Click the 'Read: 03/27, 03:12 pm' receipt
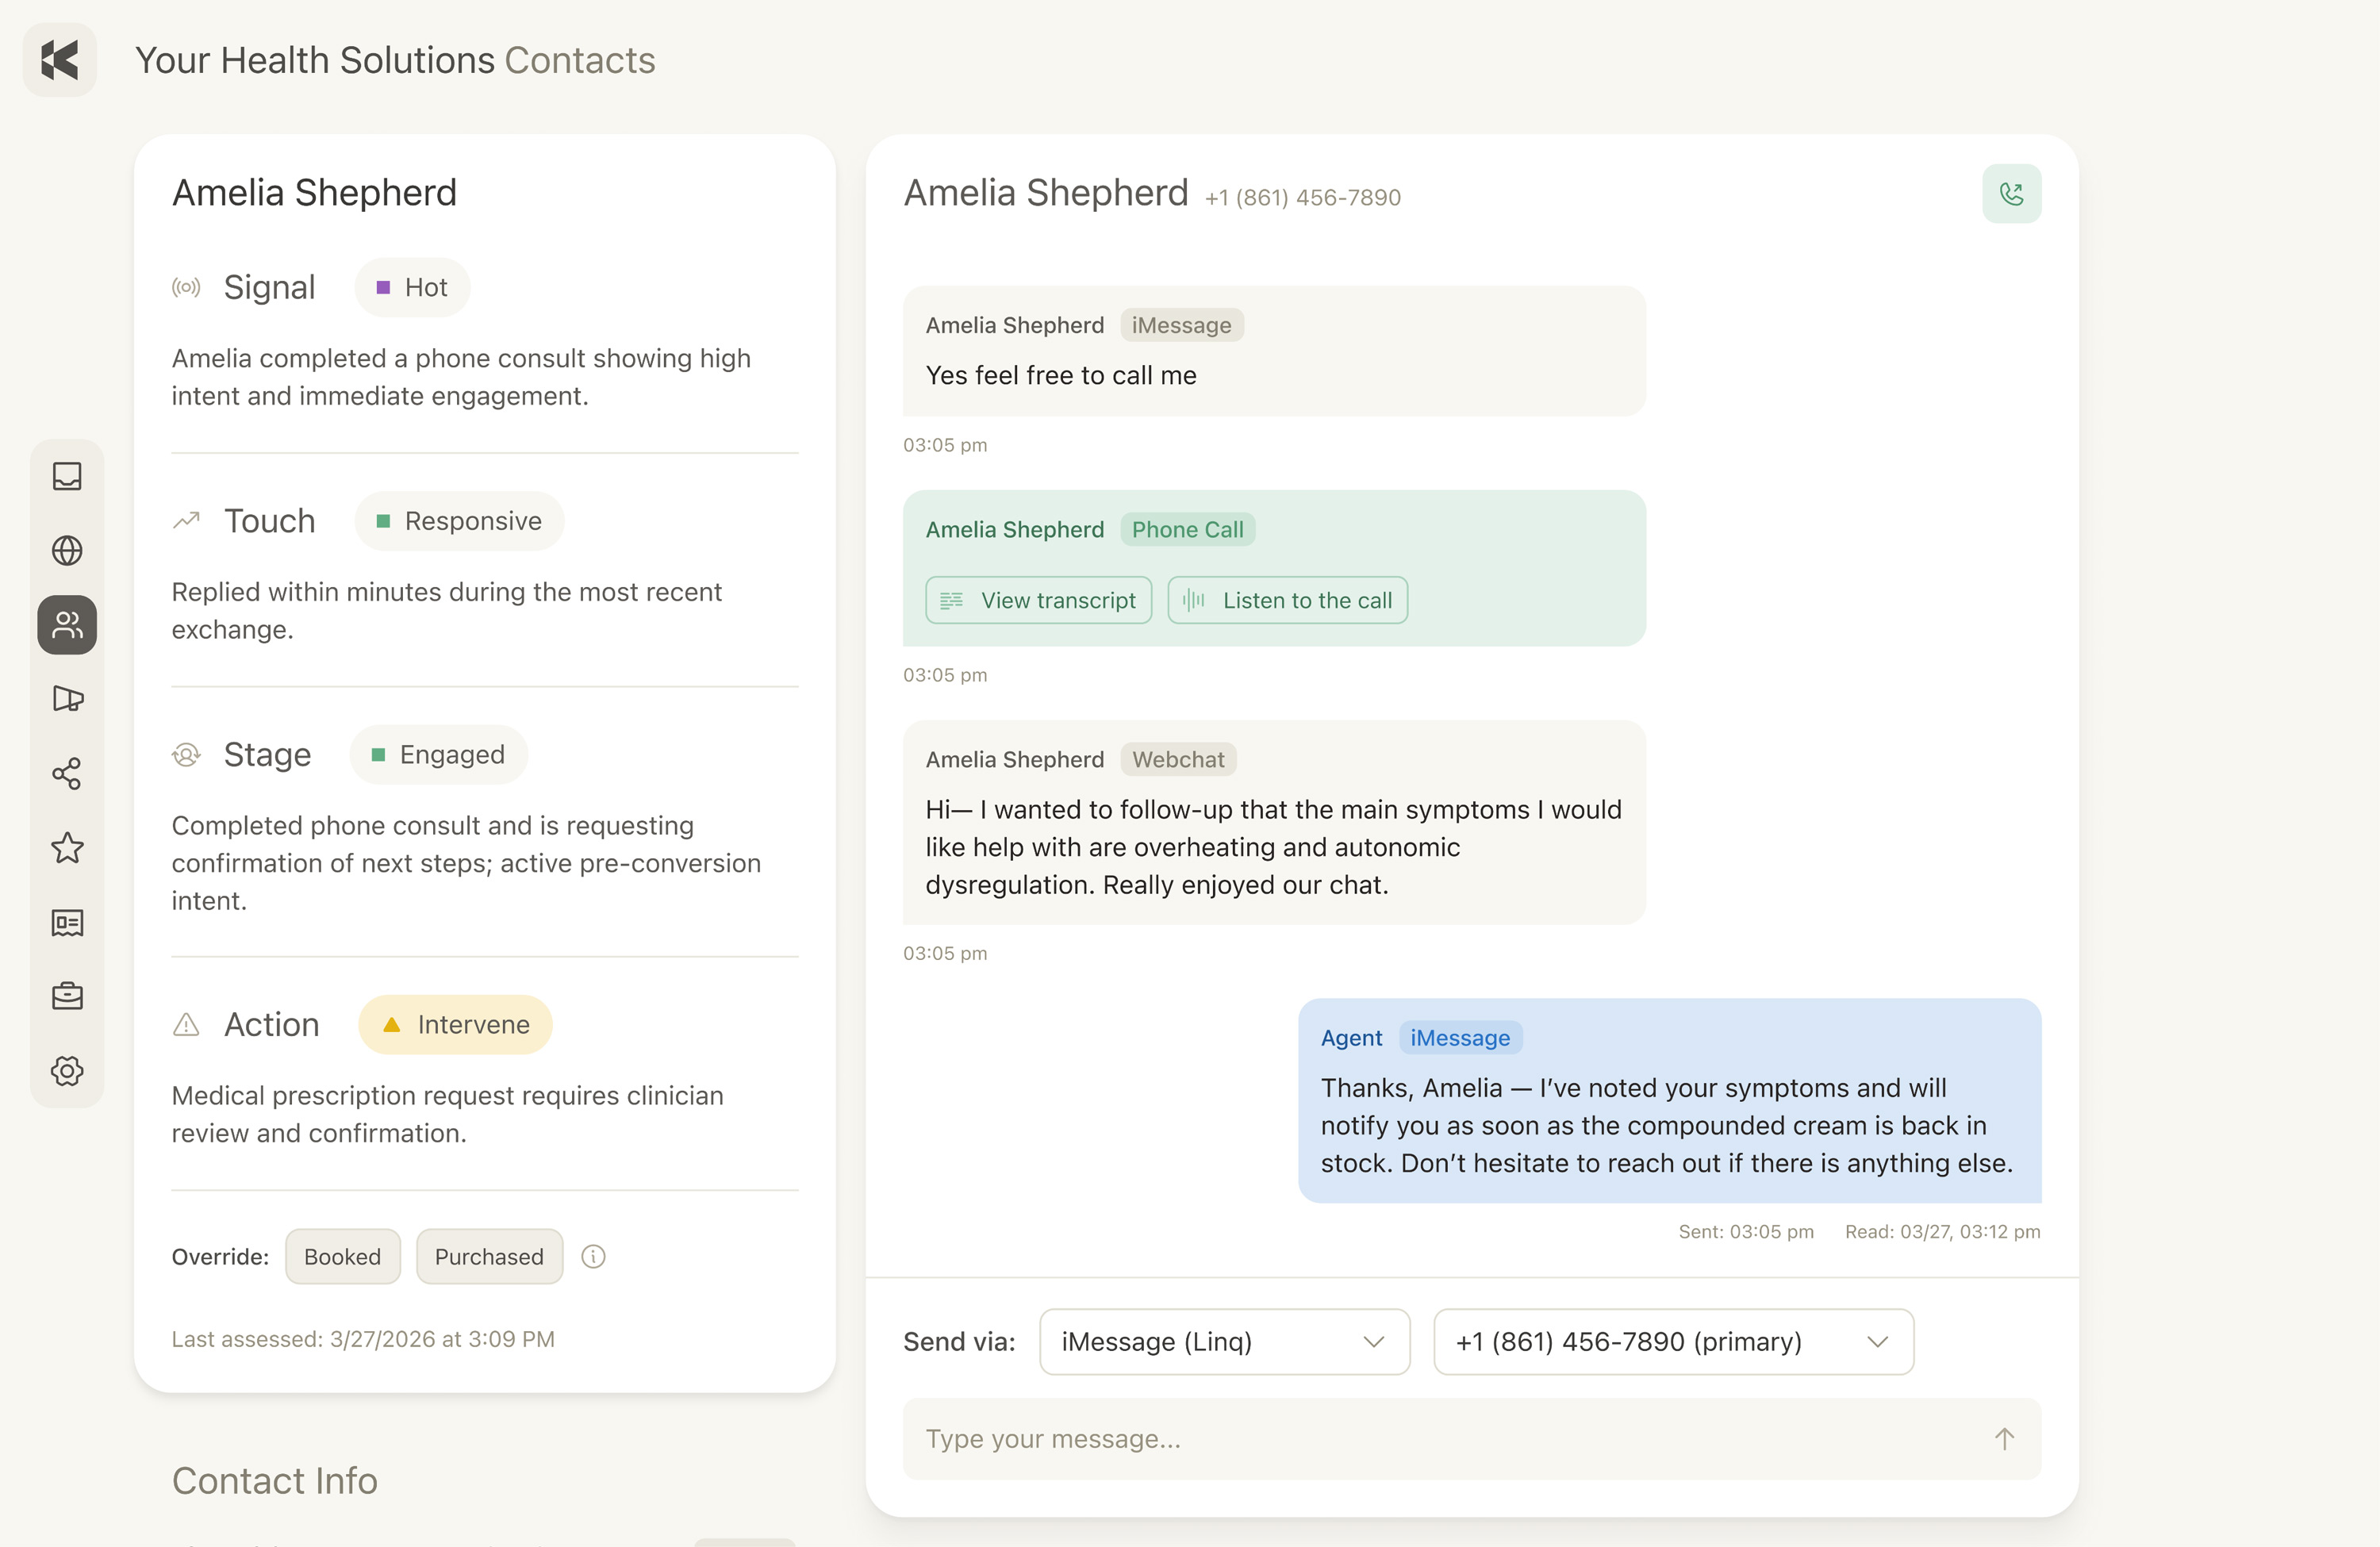Image resolution: width=2380 pixels, height=1547 pixels. tap(1942, 1232)
